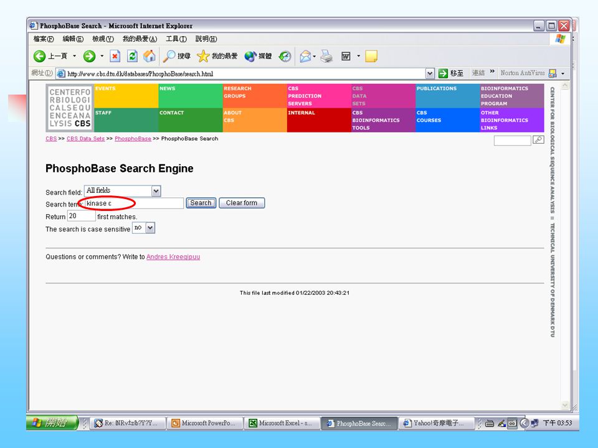Screen dimensions: 598x448
Task: Open the case sensitive 'no' dropdown
Action: coord(150,228)
